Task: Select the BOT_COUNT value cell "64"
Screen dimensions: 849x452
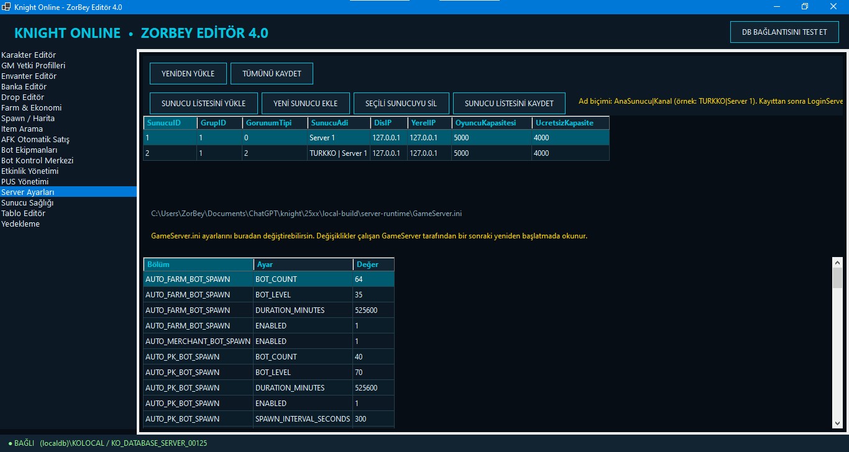Action: pyautogui.click(x=374, y=279)
